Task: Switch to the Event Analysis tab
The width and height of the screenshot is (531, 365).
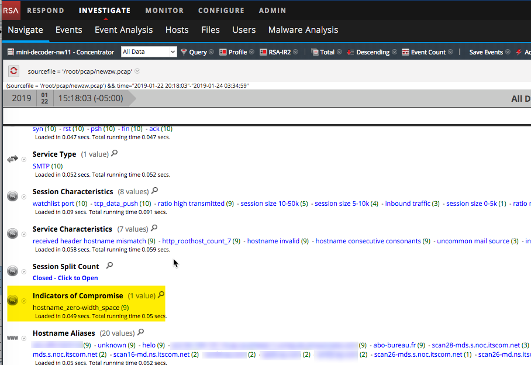Action: (x=123, y=30)
